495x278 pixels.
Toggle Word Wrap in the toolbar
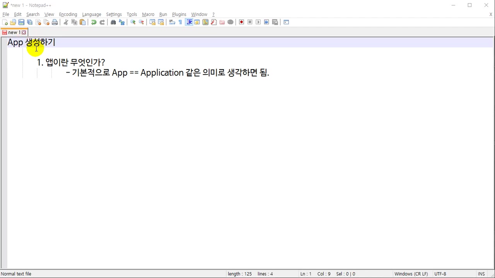pos(172,22)
